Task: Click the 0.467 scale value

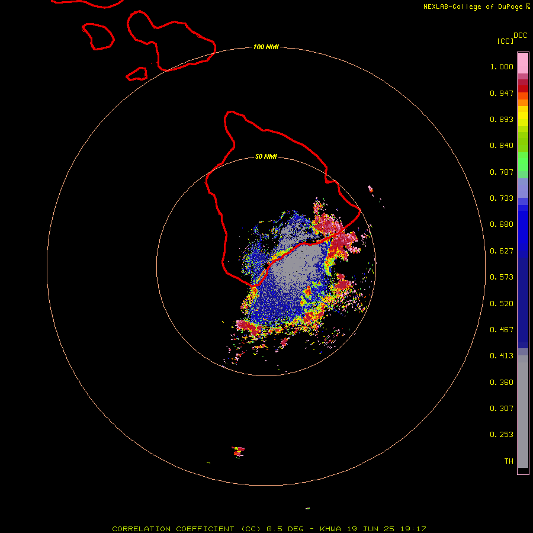Action: coord(502,330)
